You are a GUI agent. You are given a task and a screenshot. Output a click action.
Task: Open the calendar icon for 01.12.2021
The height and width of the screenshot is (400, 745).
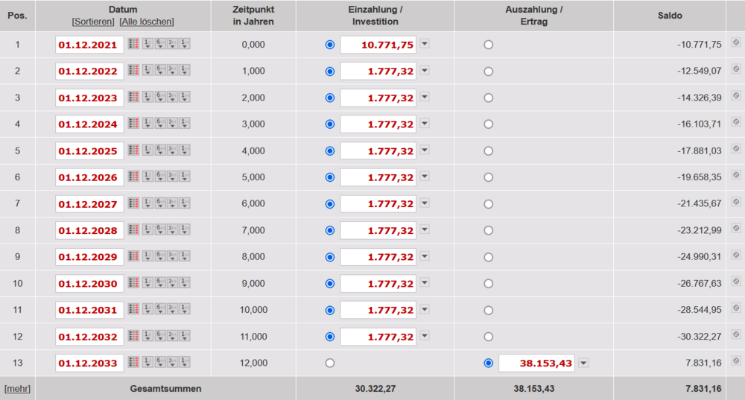click(134, 45)
